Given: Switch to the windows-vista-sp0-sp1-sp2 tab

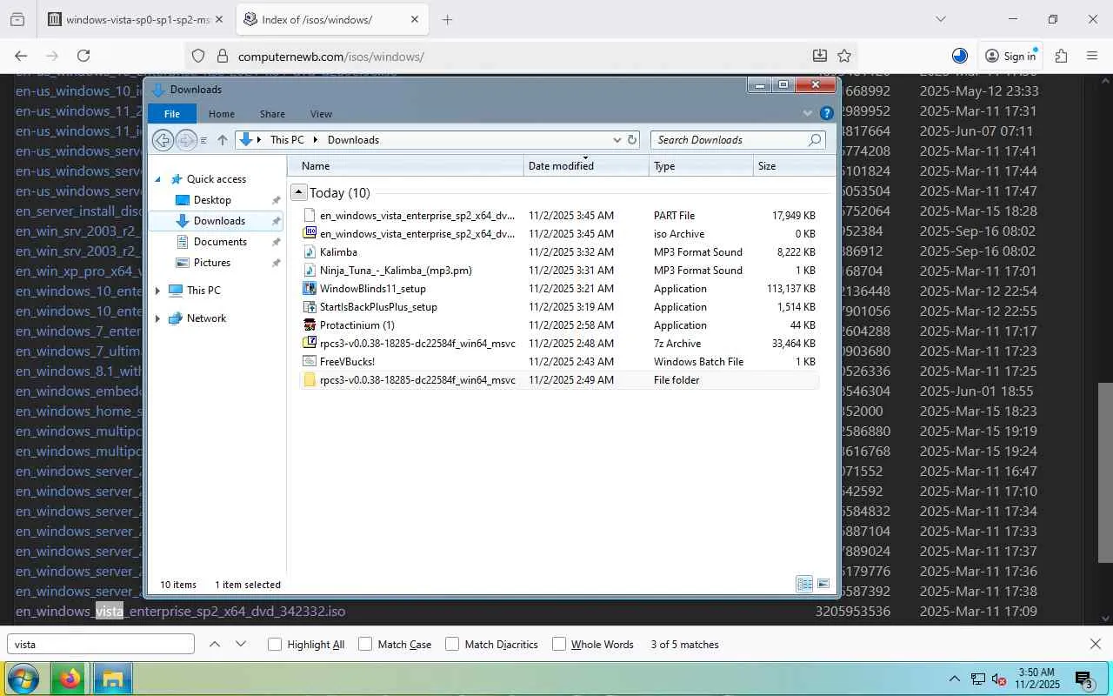Looking at the screenshot, I should tap(136, 19).
